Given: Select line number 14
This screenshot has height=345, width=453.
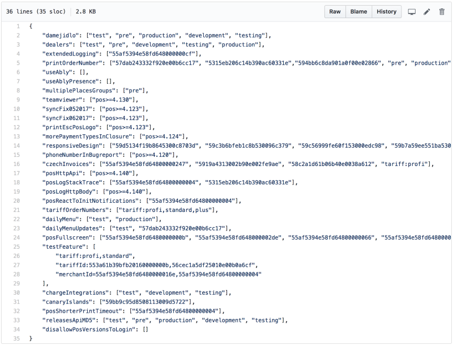Looking at the screenshot, I should click(16, 146).
